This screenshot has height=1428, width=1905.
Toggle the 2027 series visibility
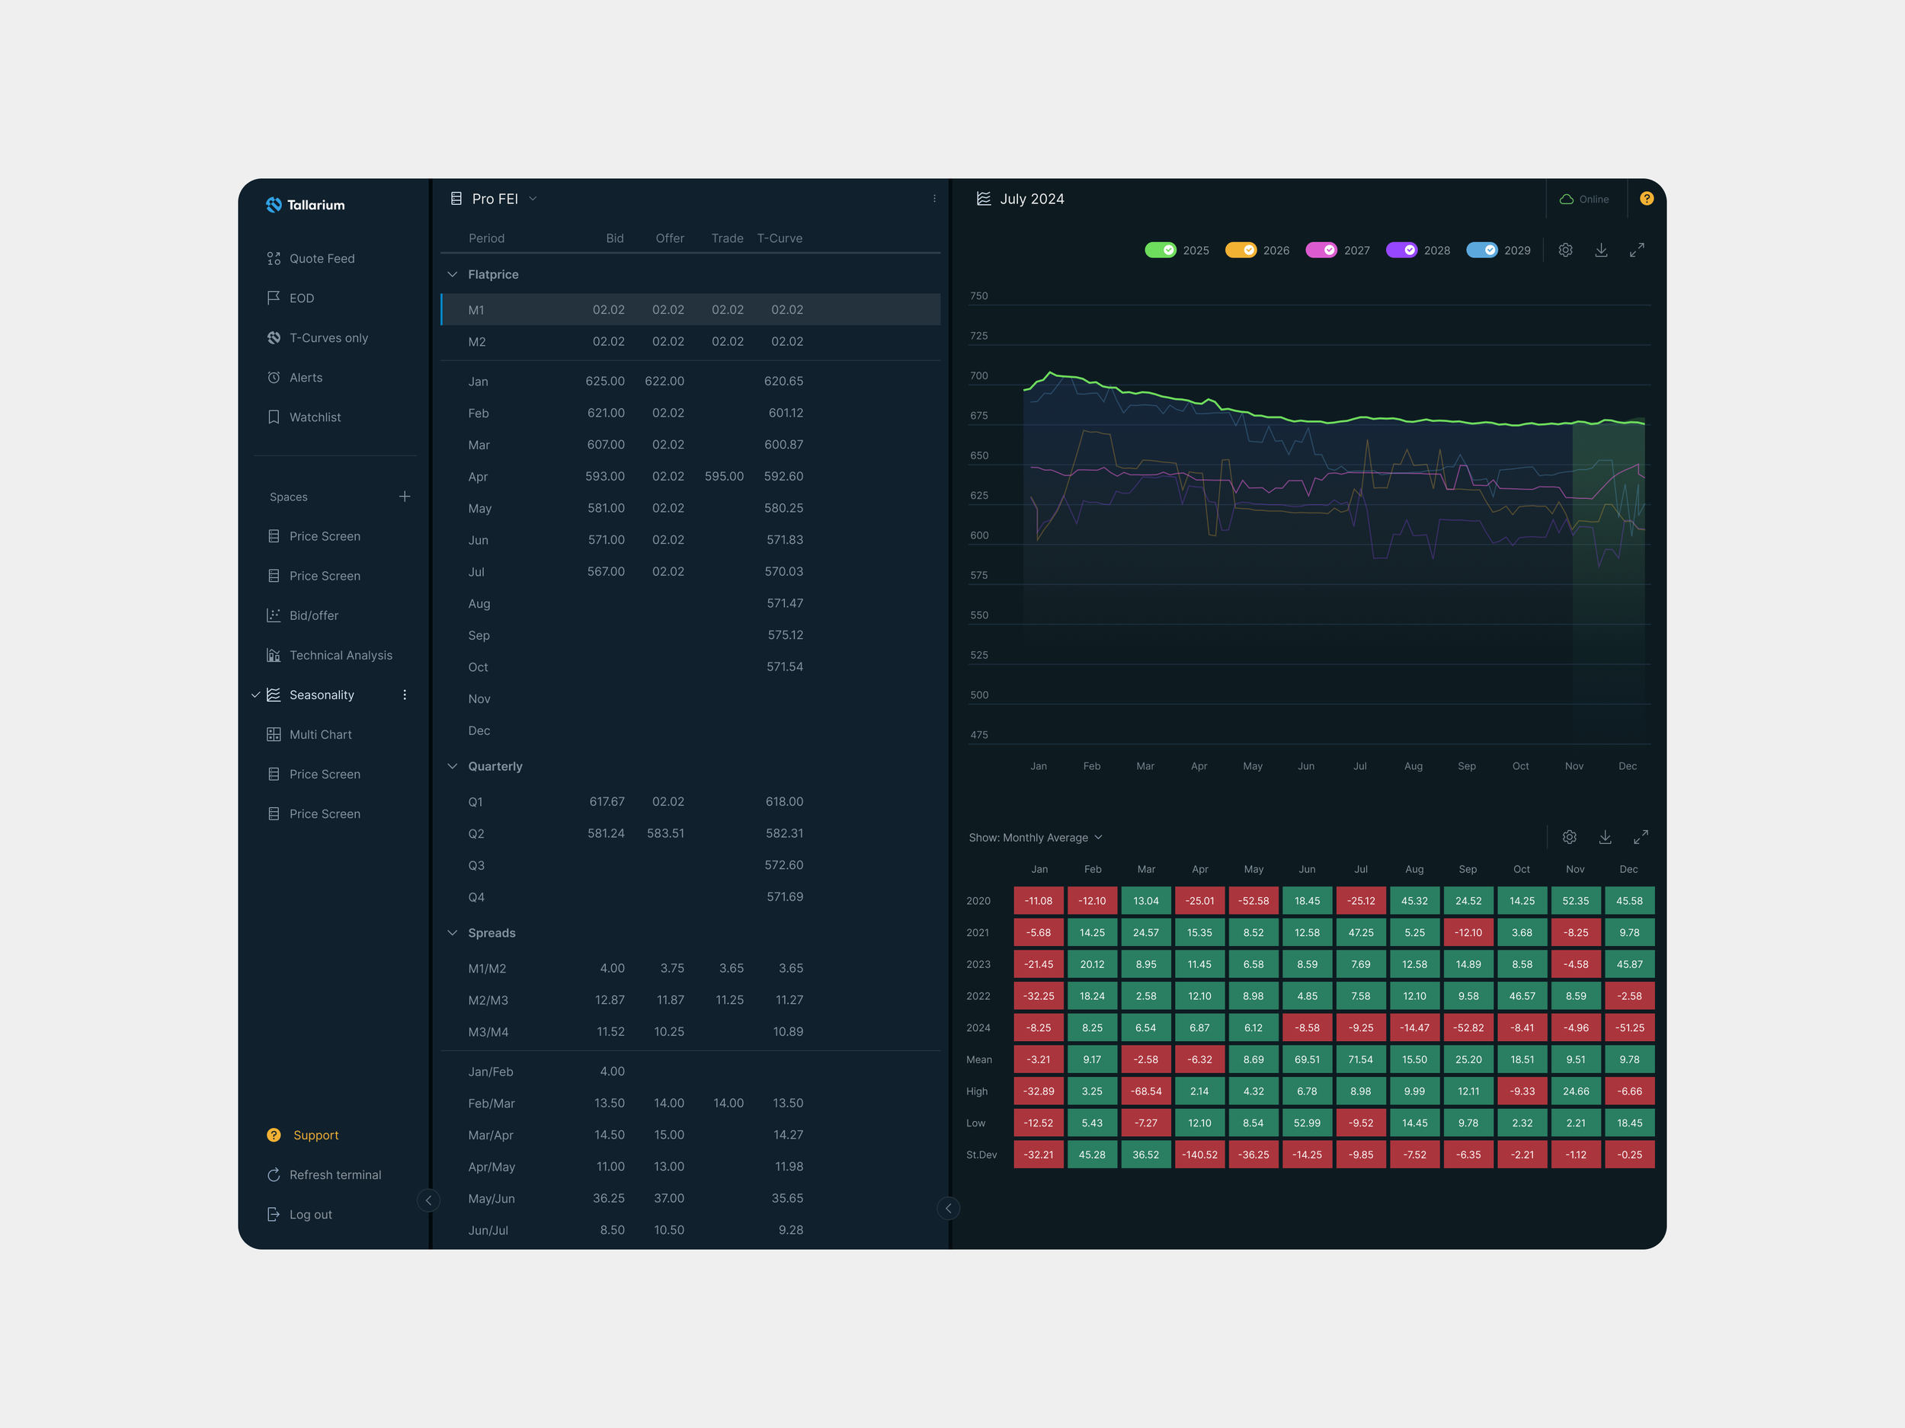pyautogui.click(x=1321, y=250)
